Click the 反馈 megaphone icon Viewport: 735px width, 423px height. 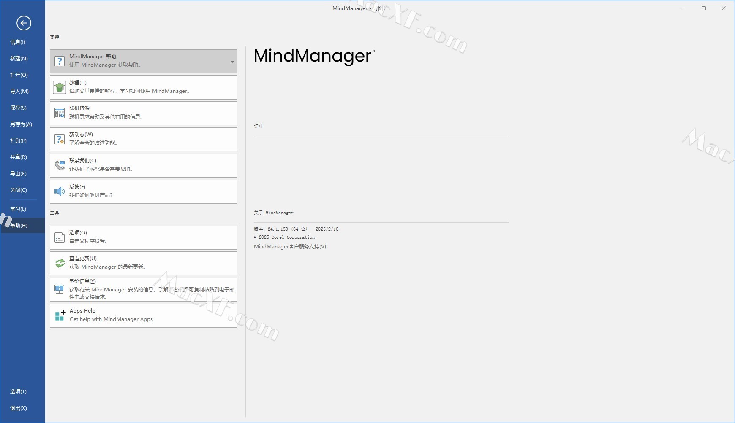60,191
